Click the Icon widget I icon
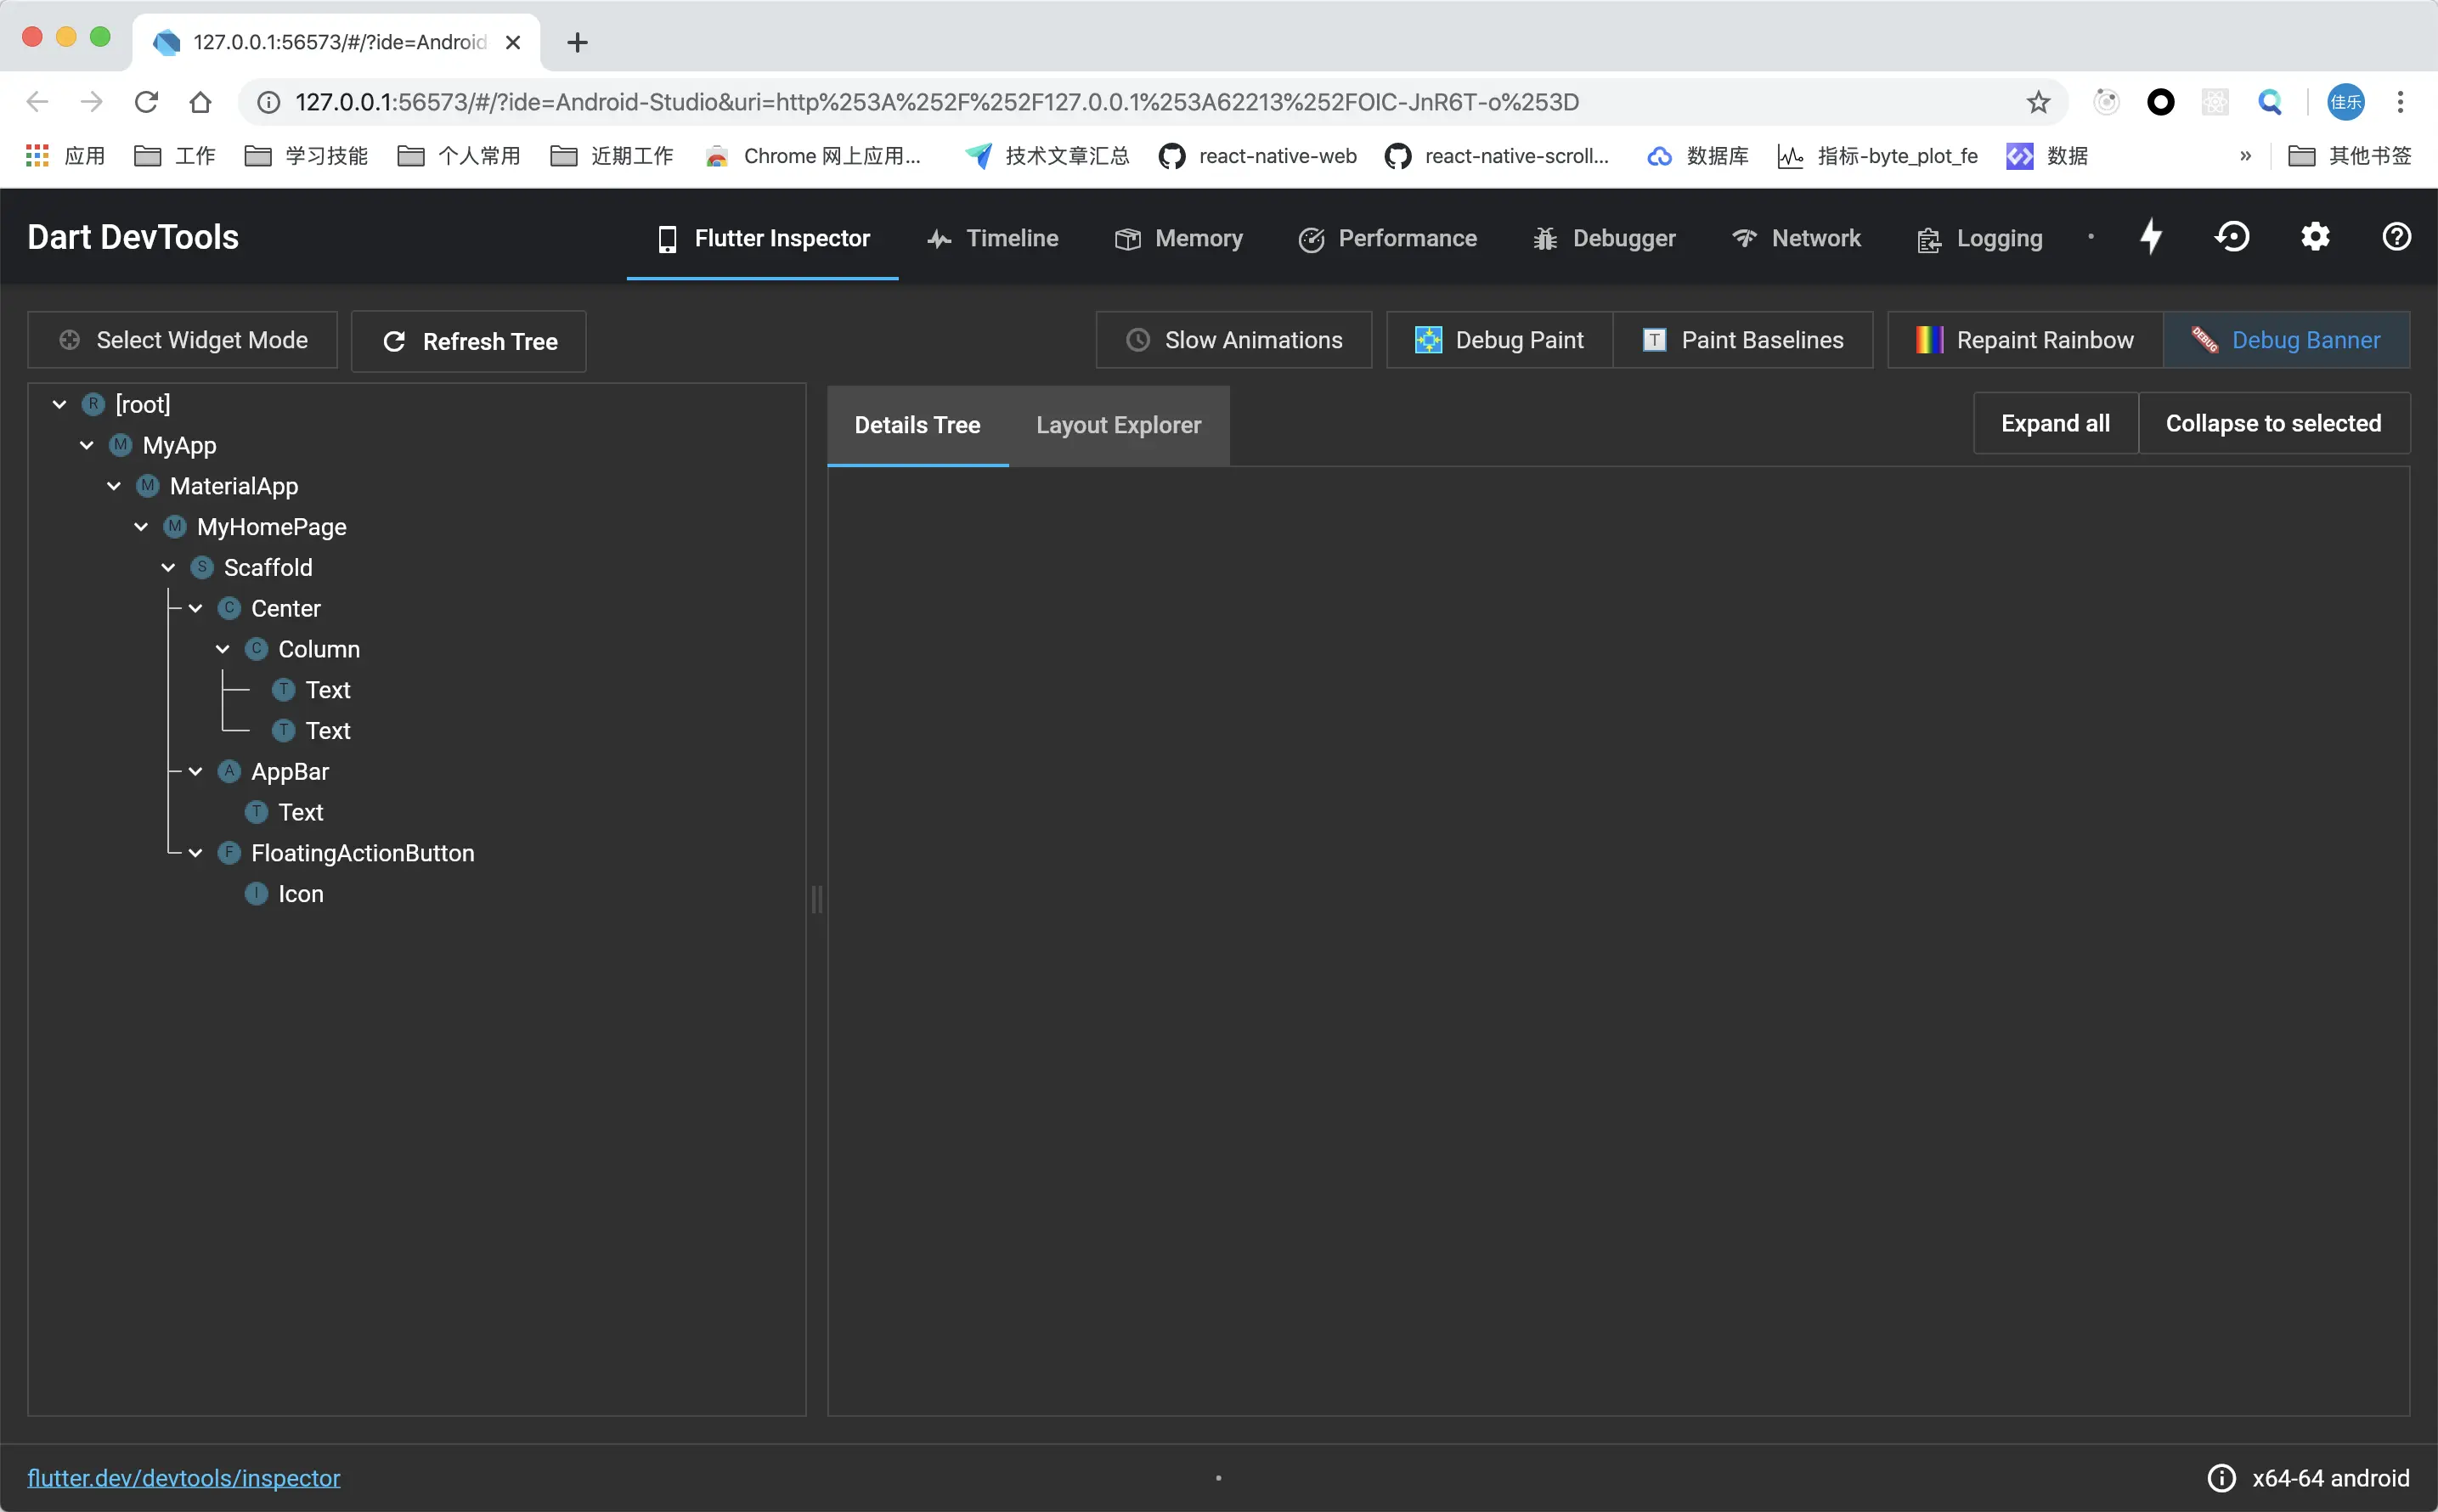The height and width of the screenshot is (1512, 2438). [256, 893]
